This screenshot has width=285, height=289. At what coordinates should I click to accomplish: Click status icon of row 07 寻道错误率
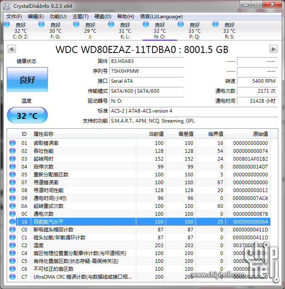tap(12, 182)
